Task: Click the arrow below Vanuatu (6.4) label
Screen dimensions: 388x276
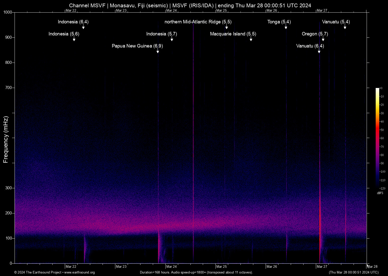Action: 319,51
